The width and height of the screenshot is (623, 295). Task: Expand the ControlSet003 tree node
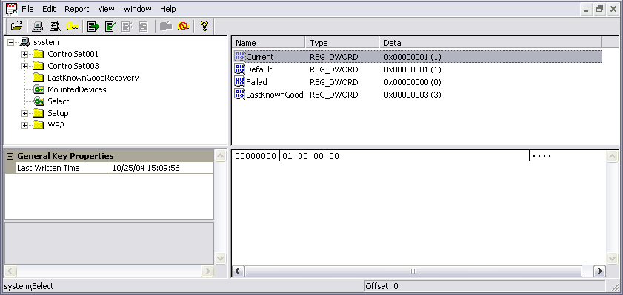pos(25,67)
